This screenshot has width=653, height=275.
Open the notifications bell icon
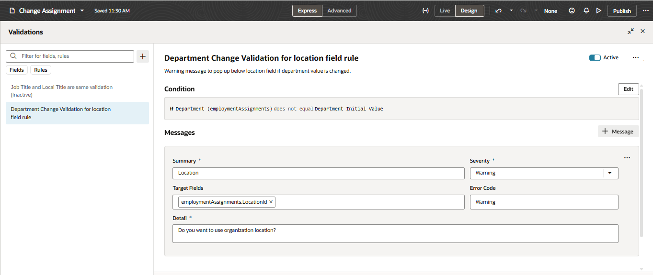coord(586,11)
